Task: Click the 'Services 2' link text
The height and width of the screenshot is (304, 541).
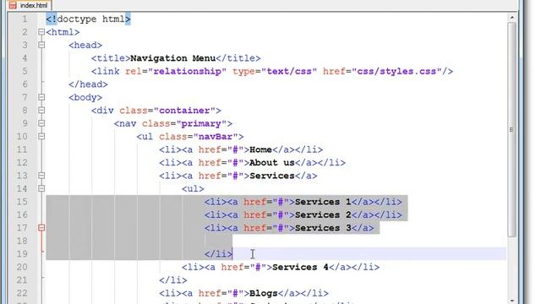Action: click(x=323, y=215)
